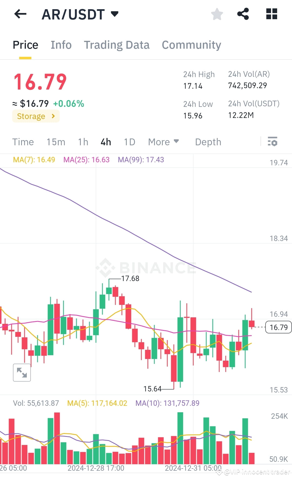292x478 pixels.
Task: Enable the 1h timeframe view
Action: [83, 142]
